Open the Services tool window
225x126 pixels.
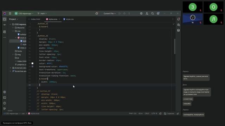5,92
